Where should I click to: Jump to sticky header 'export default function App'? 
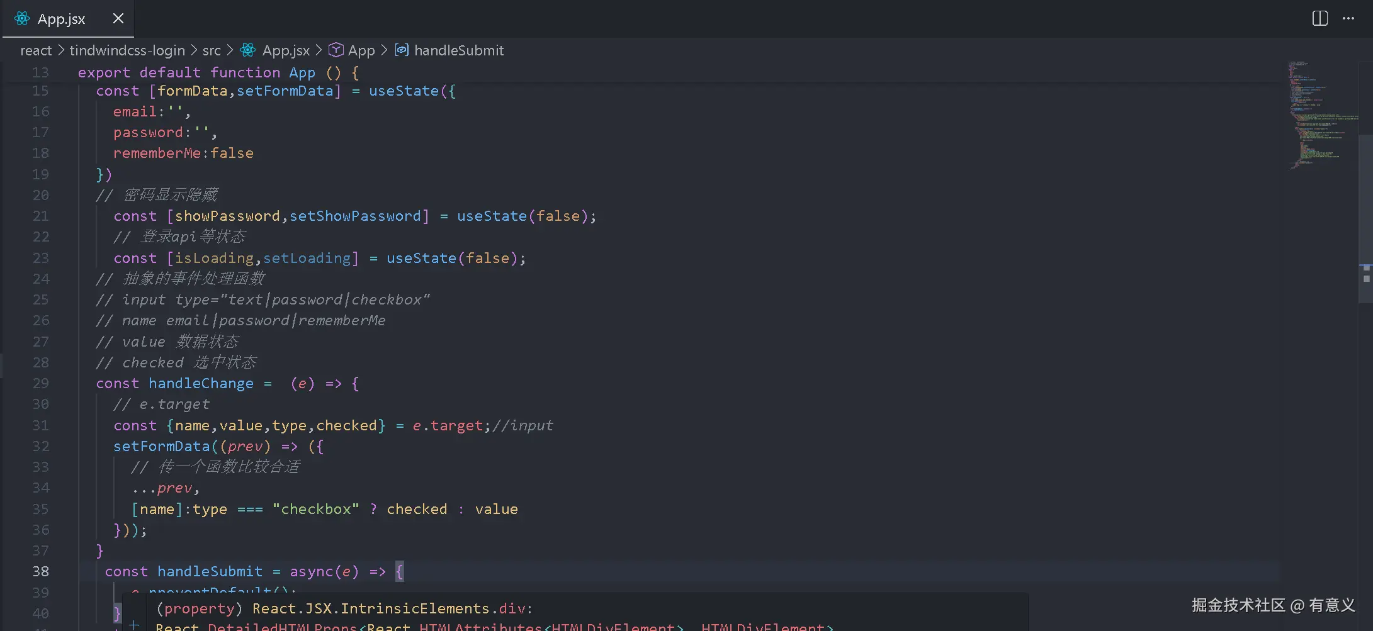pyautogui.click(x=218, y=72)
